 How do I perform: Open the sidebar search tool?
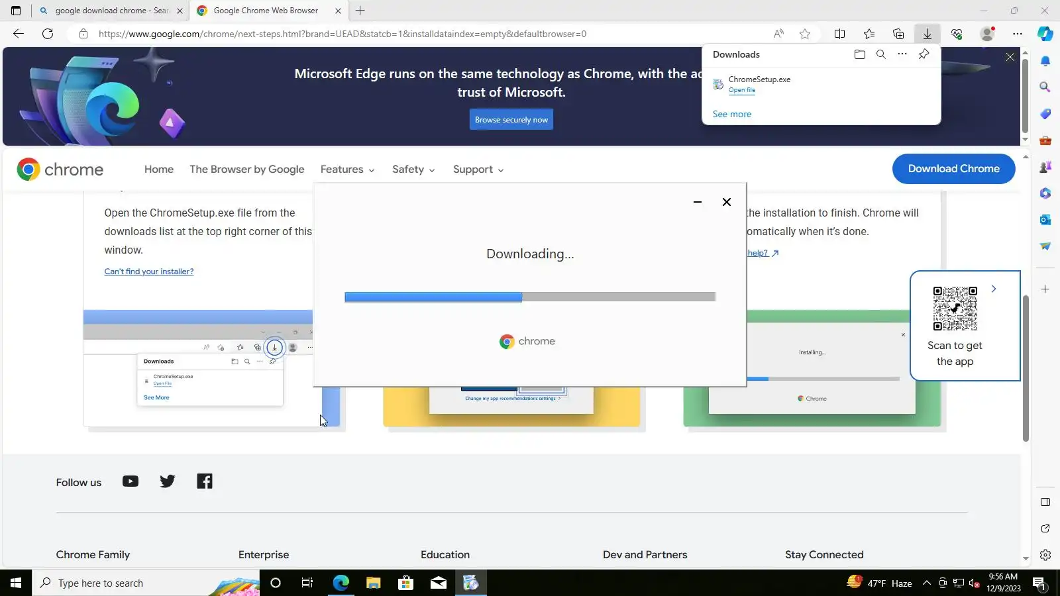click(x=1045, y=87)
